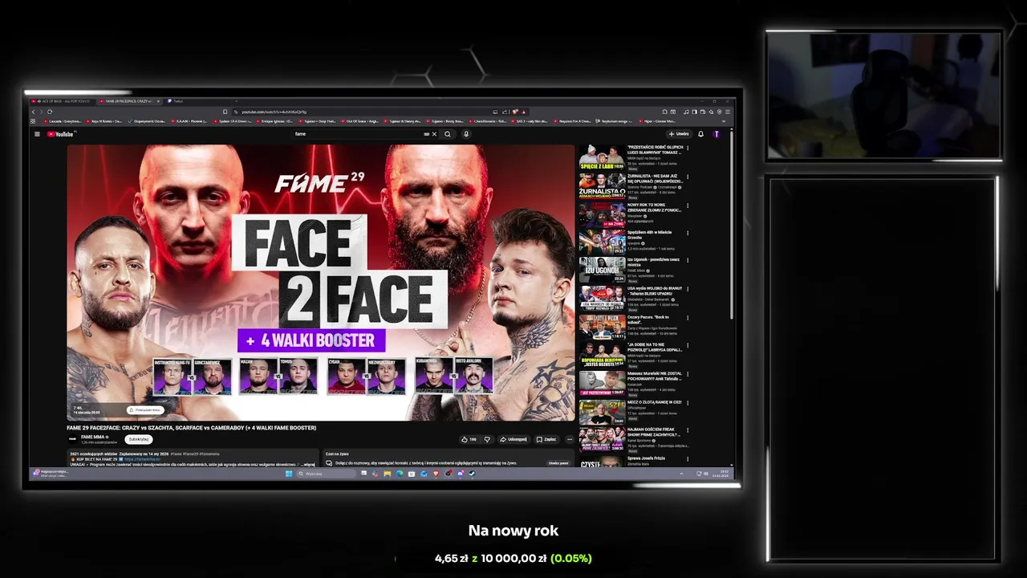1027x578 pixels.
Task: Dislike the FAME 29 video
Action: click(487, 439)
